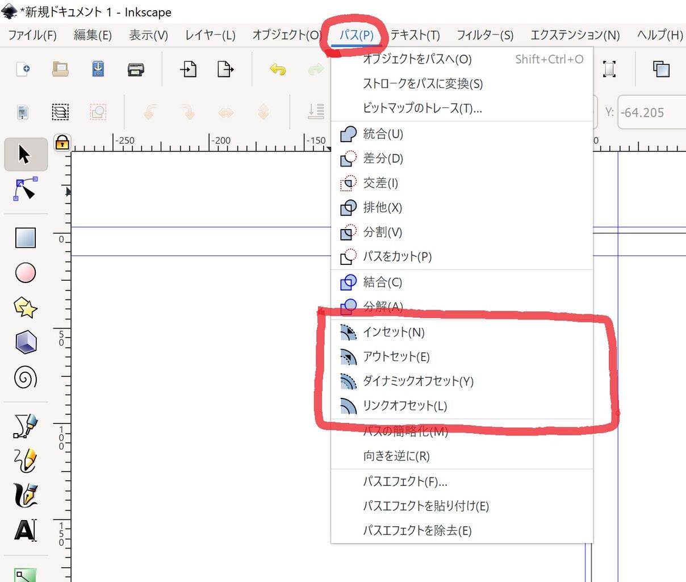Open the フィルター menu
Screen dimensions: 686x582
point(484,35)
